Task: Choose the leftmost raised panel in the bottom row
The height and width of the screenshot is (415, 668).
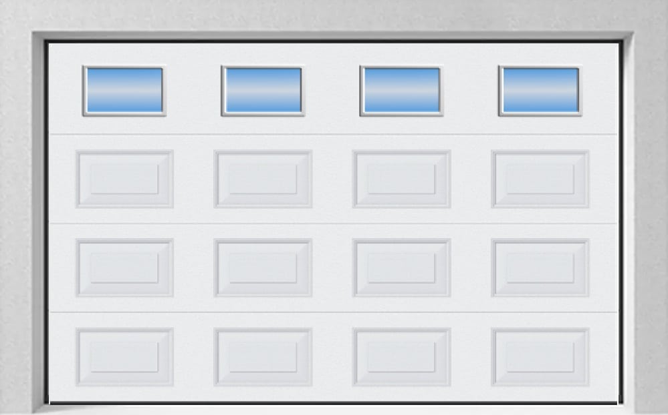Action: pyautogui.click(x=124, y=357)
